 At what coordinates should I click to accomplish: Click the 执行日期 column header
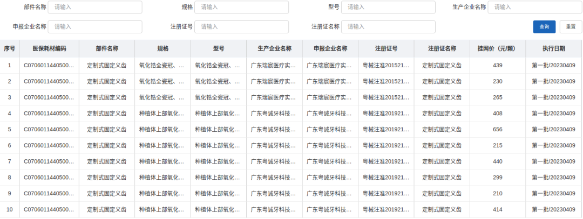(554, 48)
